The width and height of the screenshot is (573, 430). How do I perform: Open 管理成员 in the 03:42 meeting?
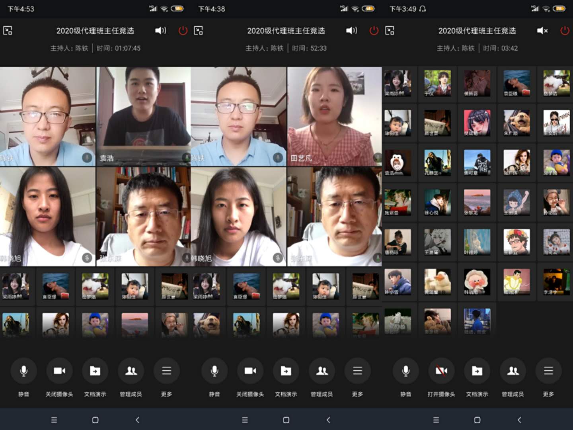click(x=513, y=371)
